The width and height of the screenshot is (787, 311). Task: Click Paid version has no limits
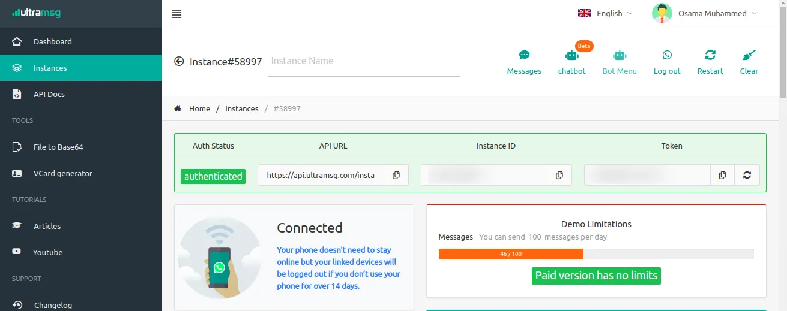(596, 276)
